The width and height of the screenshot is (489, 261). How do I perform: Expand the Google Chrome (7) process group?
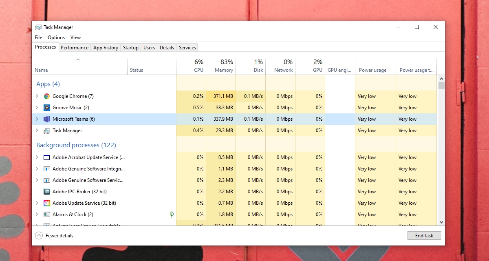coord(37,96)
